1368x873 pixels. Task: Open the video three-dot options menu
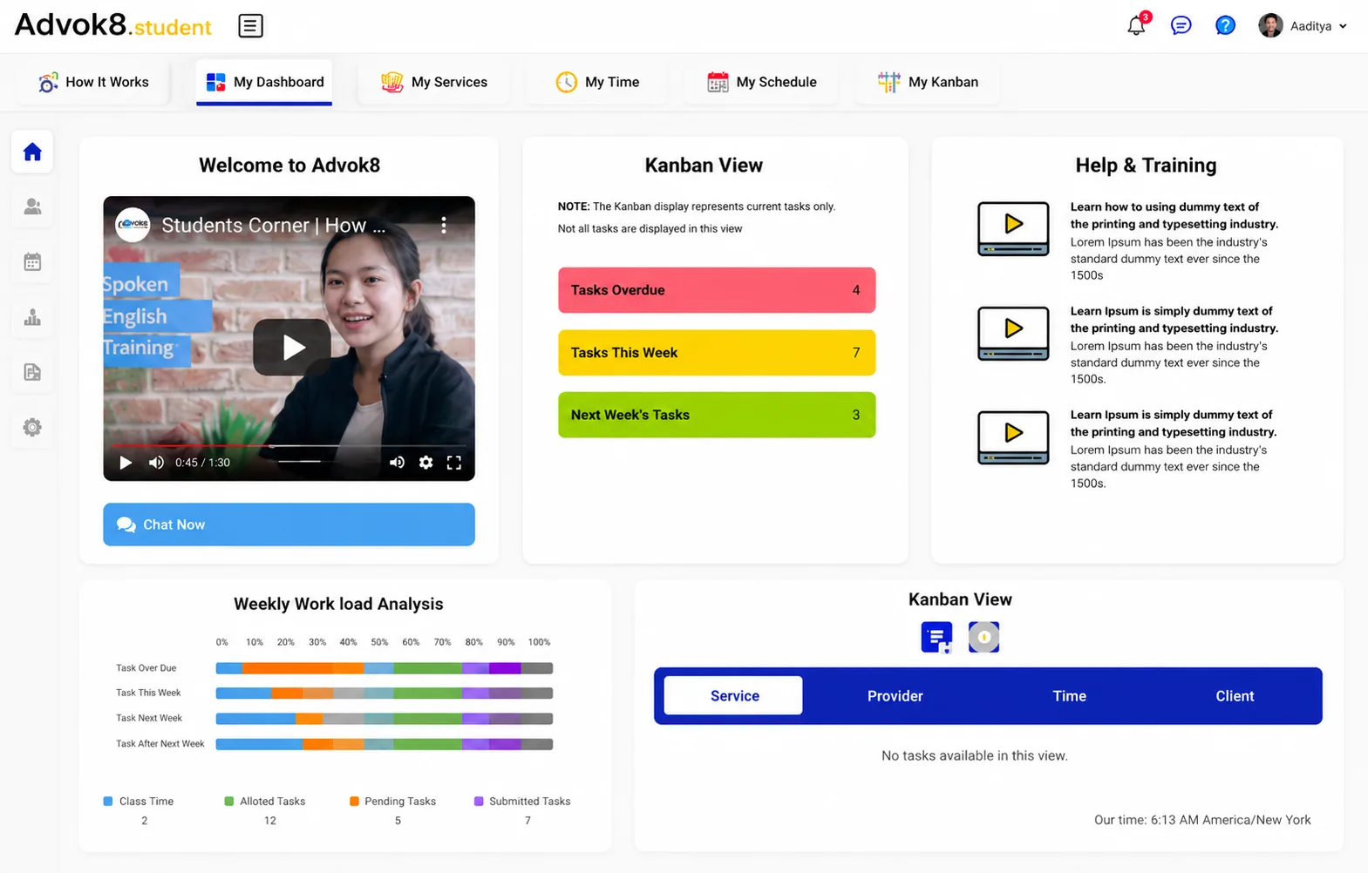(x=444, y=225)
